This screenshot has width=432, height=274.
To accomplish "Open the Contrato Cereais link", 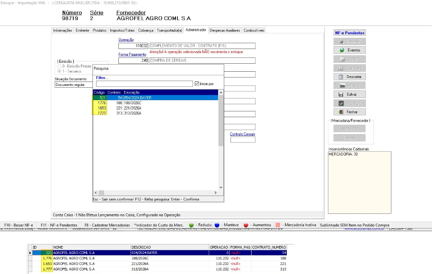I will click(243, 134).
